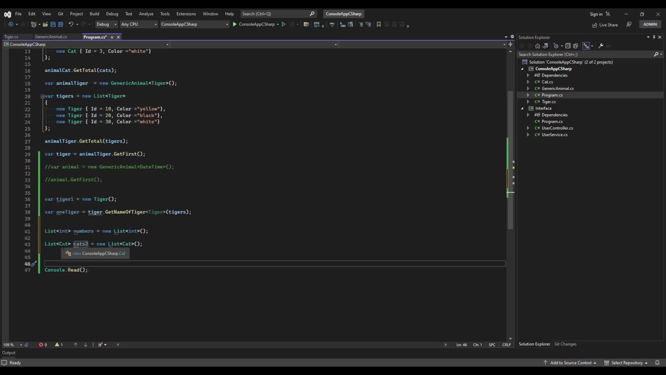Click the main search box (Ctrl+Q)
The width and height of the screenshot is (666, 375).
[x=278, y=14]
